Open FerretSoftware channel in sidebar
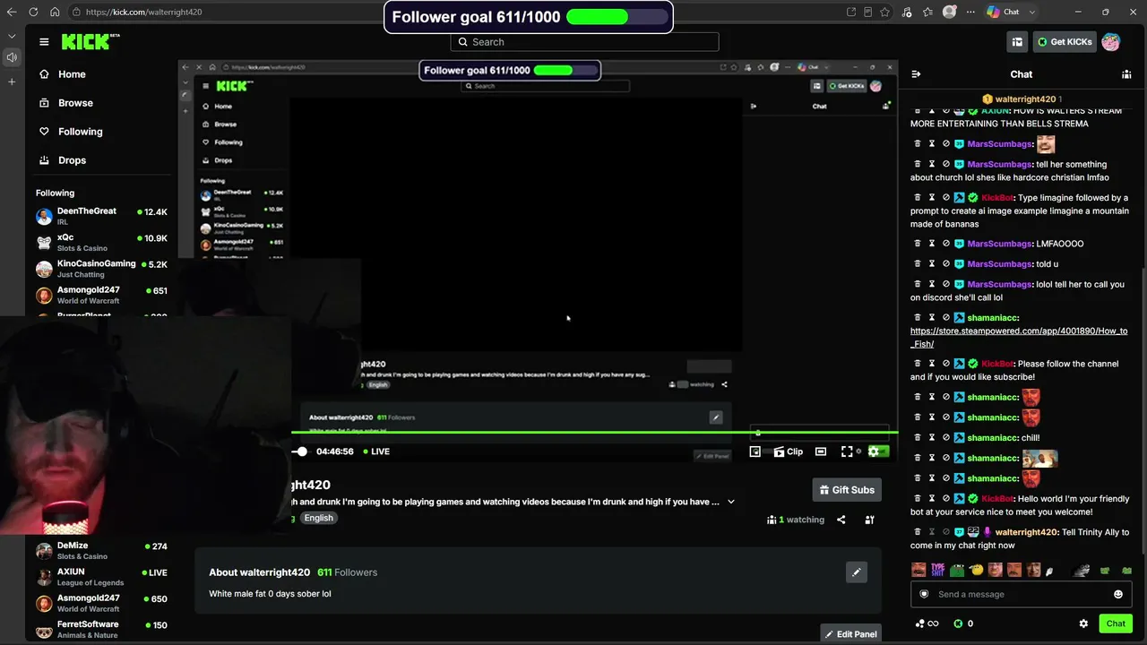The image size is (1147, 645). tap(101, 629)
